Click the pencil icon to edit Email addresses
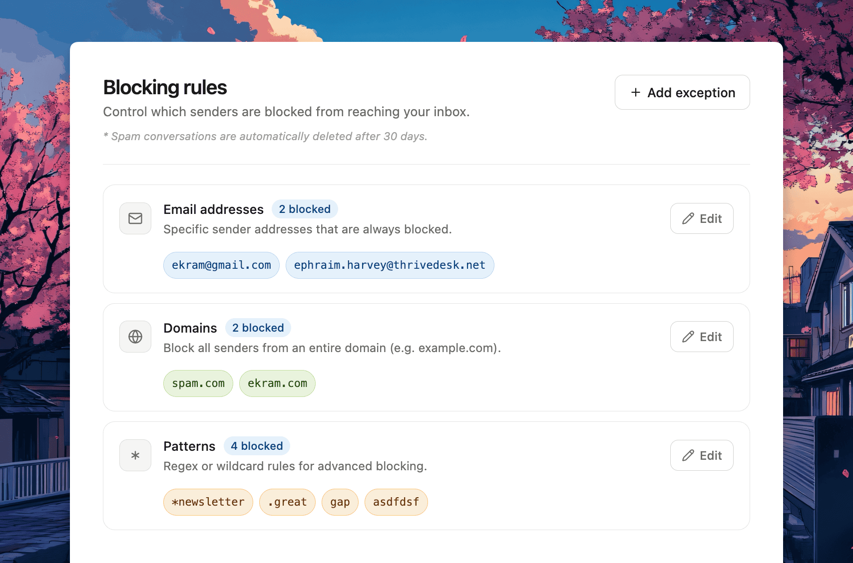Image resolution: width=853 pixels, height=563 pixels. point(688,218)
